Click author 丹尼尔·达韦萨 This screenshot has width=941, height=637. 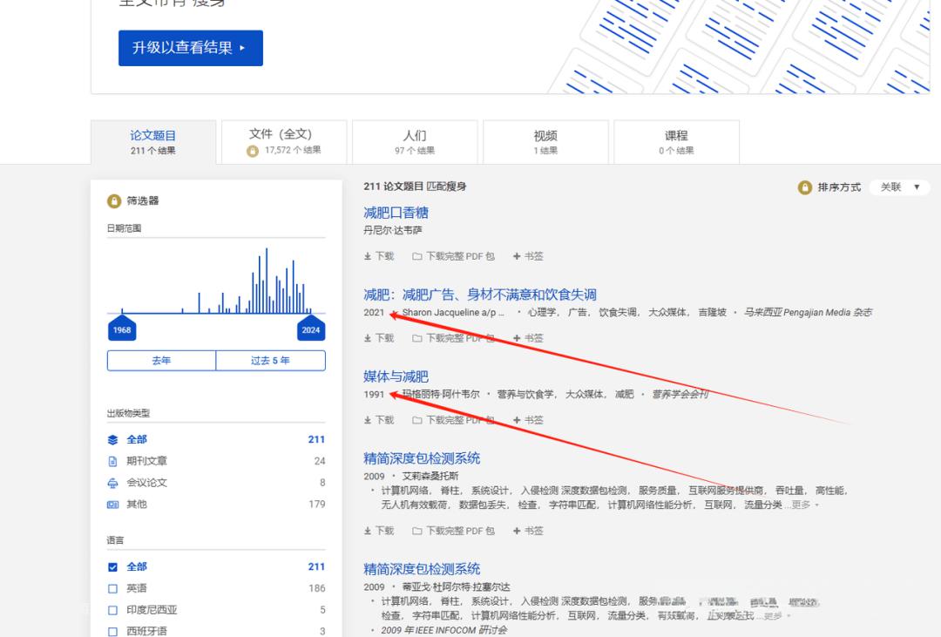[392, 231]
